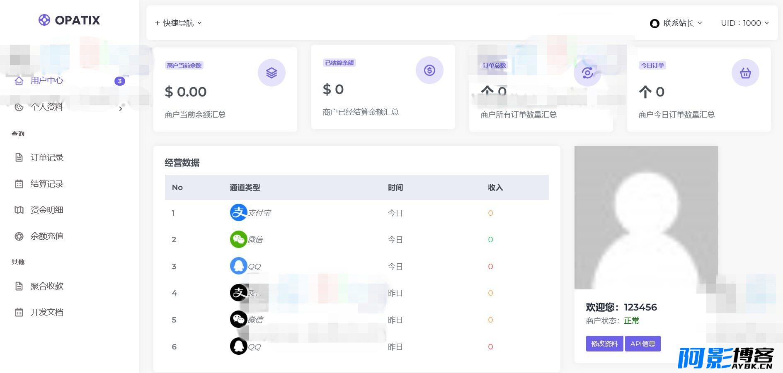The image size is (783, 373).
Task: Click the 收入 column header
Action: coord(495,188)
